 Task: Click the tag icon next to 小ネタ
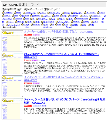(x=63, y=12)
